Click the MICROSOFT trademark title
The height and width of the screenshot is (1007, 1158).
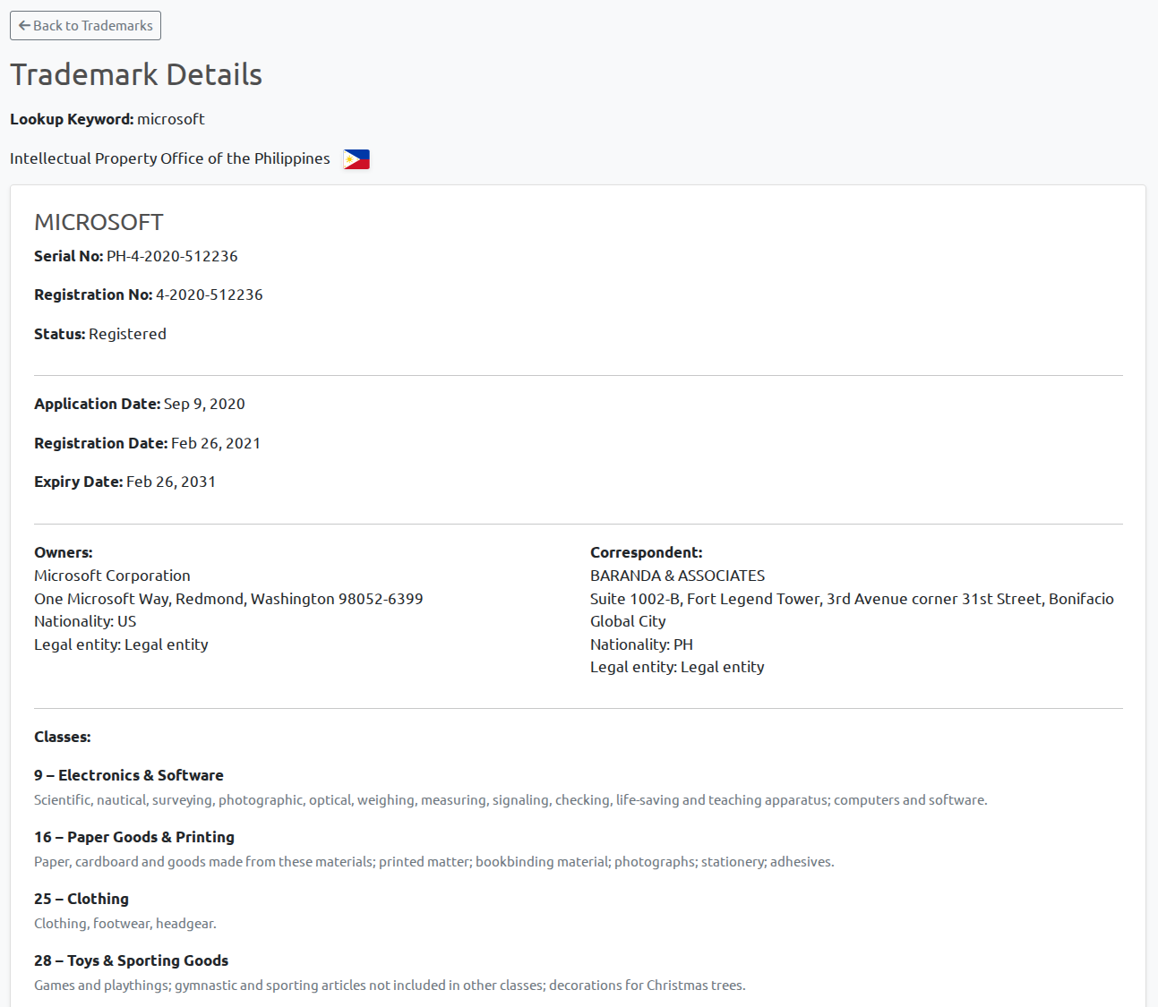[x=99, y=222]
